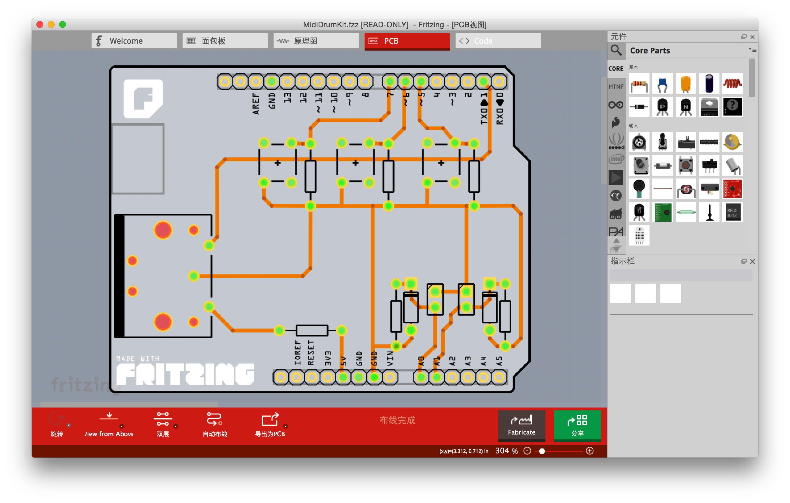Open the Arduino parts bin

click(615, 105)
